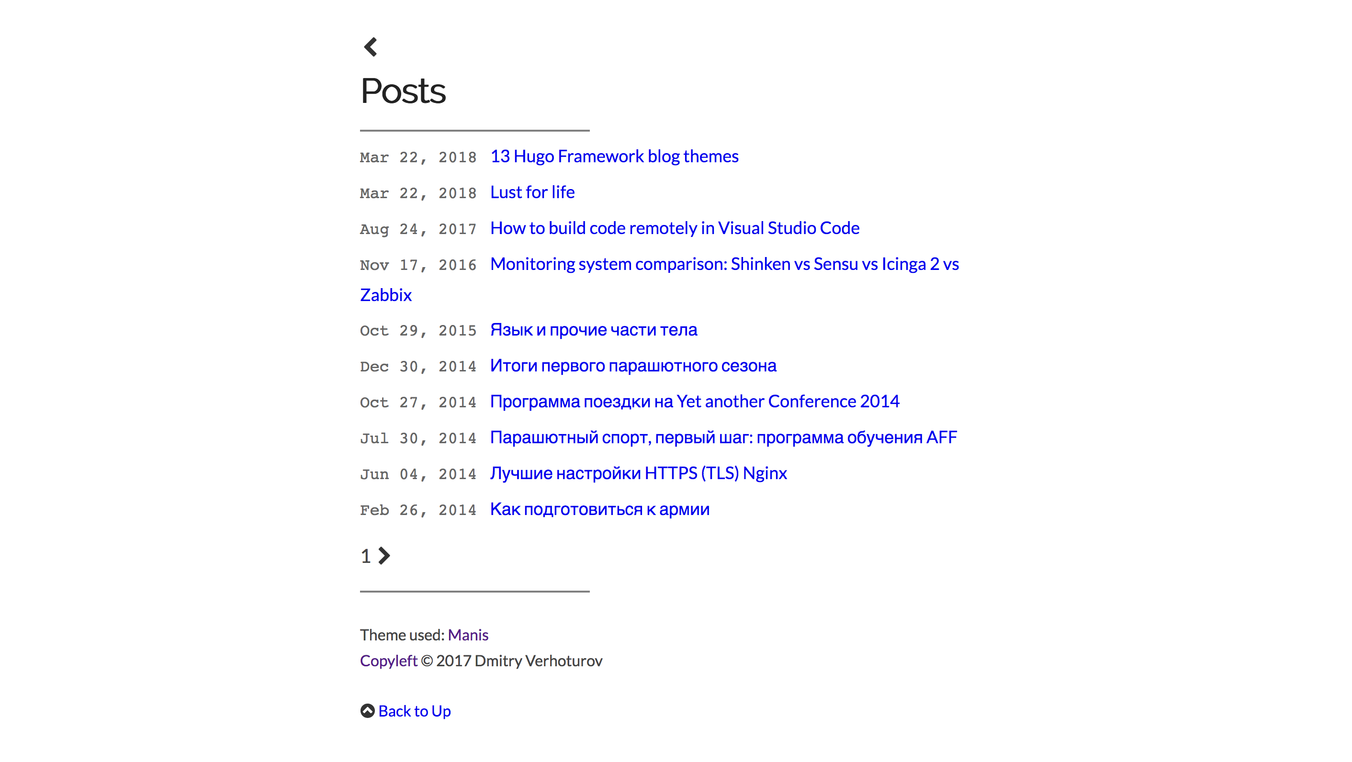Open the Yet another Conference 2014 post
This screenshot has width=1352, height=762.
point(694,402)
